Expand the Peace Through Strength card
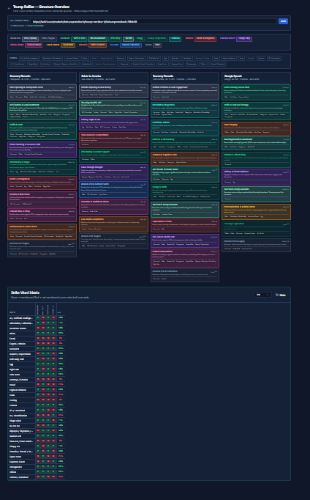The image size is (310, 500). pyautogui.click(x=113, y=172)
